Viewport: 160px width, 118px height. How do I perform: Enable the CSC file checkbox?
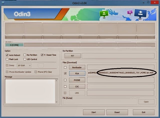click(65, 86)
